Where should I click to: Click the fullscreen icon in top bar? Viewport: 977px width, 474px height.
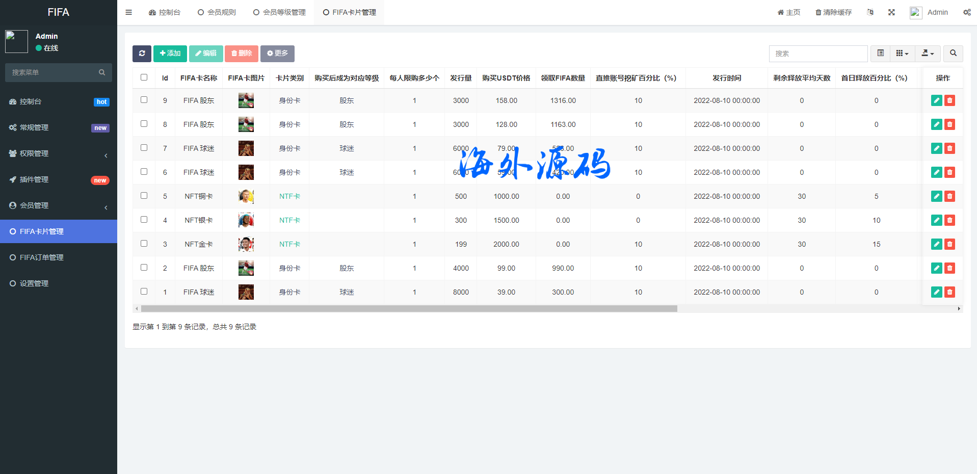click(891, 12)
